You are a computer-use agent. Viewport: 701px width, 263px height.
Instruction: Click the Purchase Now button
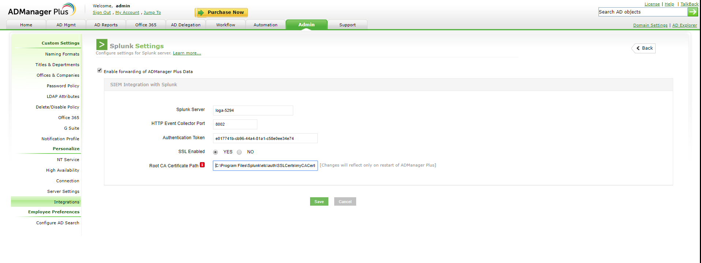[x=221, y=12]
